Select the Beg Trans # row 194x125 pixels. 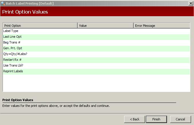pyautogui.click(x=96, y=43)
